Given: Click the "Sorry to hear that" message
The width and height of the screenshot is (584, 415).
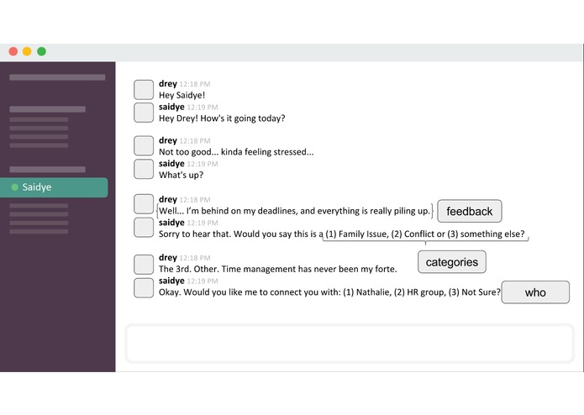Looking at the screenshot, I should (341, 234).
